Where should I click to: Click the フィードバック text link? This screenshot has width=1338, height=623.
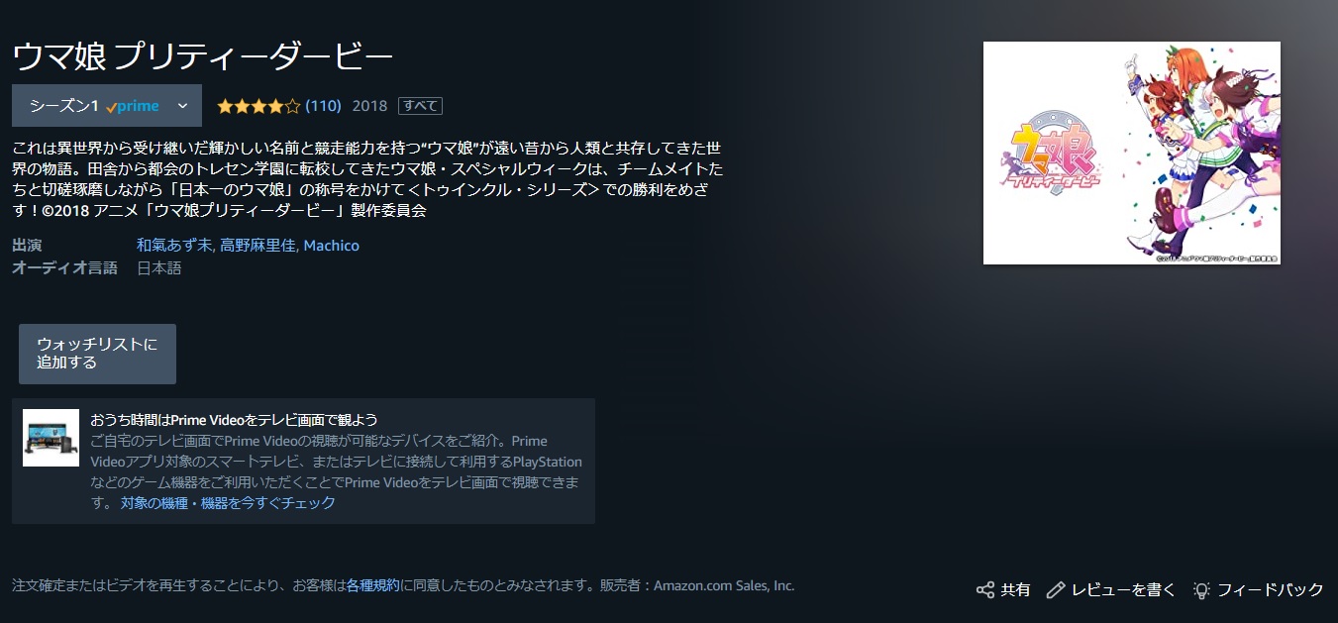(x=1270, y=589)
